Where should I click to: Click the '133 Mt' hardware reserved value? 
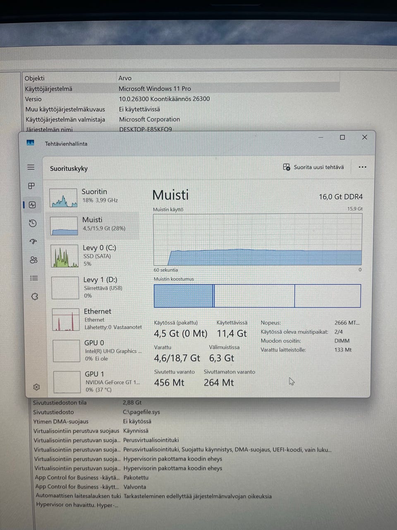pos(343,350)
